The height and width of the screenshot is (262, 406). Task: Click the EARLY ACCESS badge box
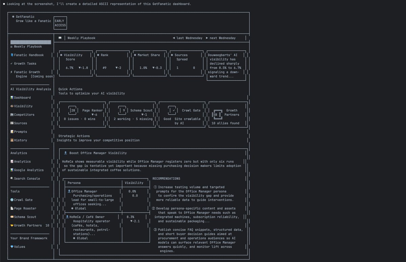pos(60,23)
